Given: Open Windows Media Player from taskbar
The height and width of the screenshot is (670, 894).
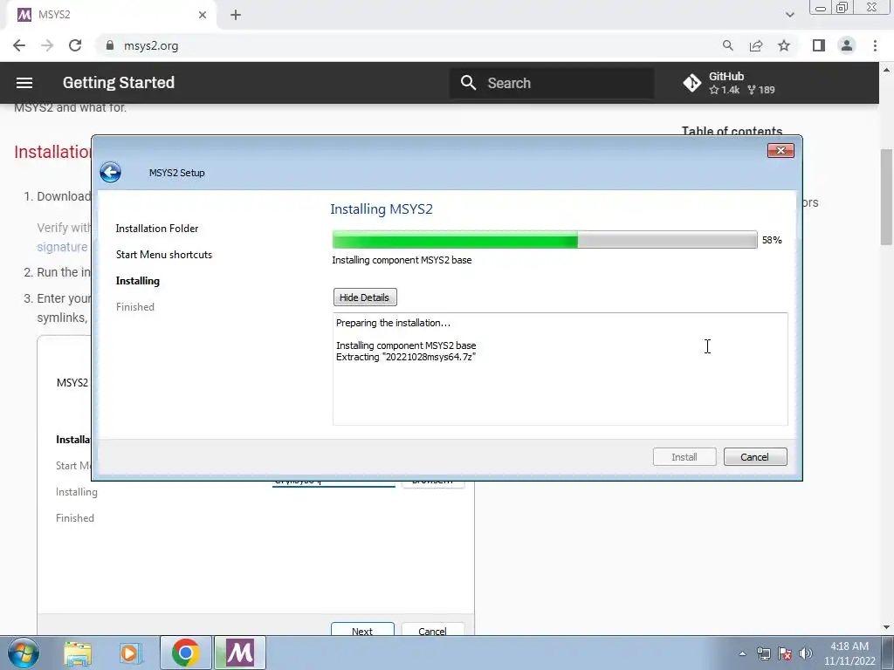Looking at the screenshot, I should [130, 653].
